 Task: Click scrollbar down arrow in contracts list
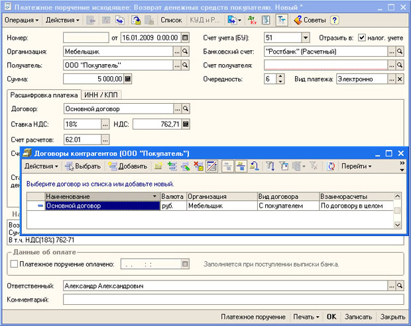pyautogui.click(x=398, y=225)
